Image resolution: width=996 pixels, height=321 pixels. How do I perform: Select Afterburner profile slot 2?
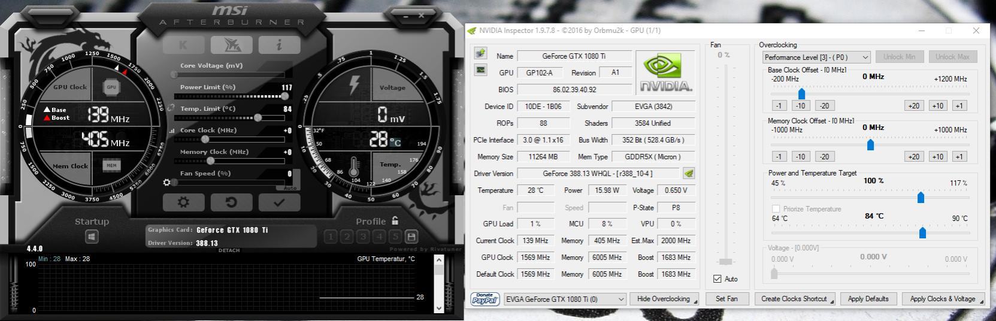point(346,237)
